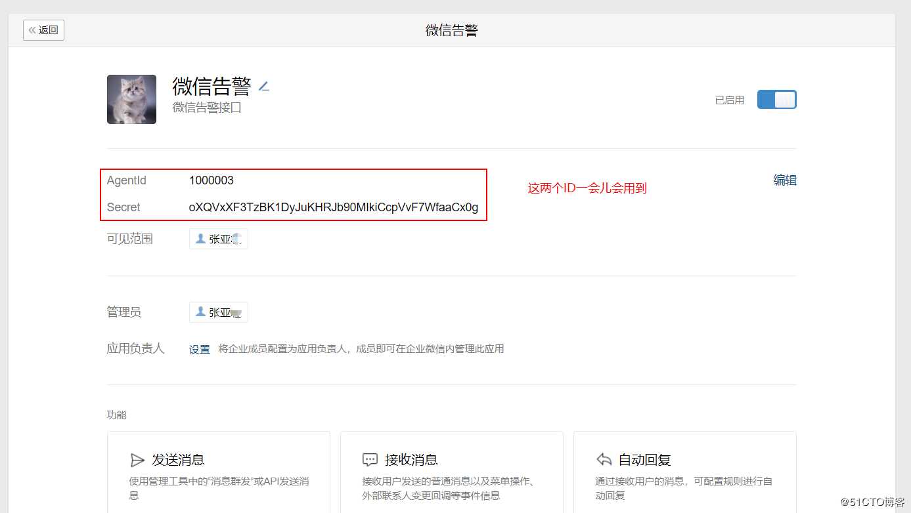Viewport: 911px width, 513px height.
Task: Click the 应用负责人 hint text about 企业成员
Action: [x=361, y=349]
